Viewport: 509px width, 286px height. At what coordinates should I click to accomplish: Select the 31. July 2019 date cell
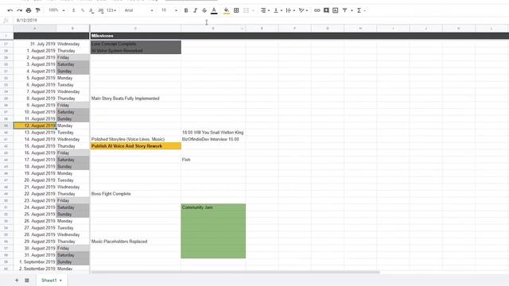pos(35,44)
